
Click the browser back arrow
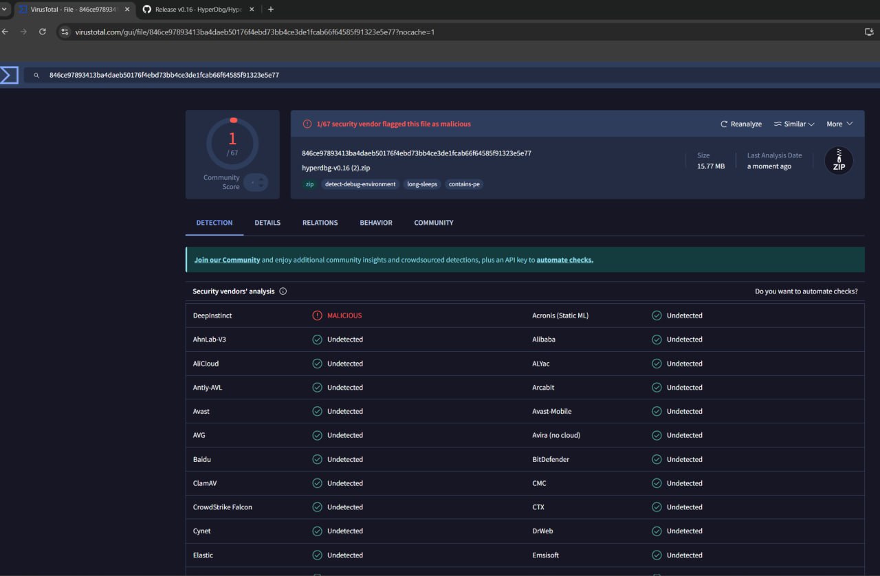5,32
